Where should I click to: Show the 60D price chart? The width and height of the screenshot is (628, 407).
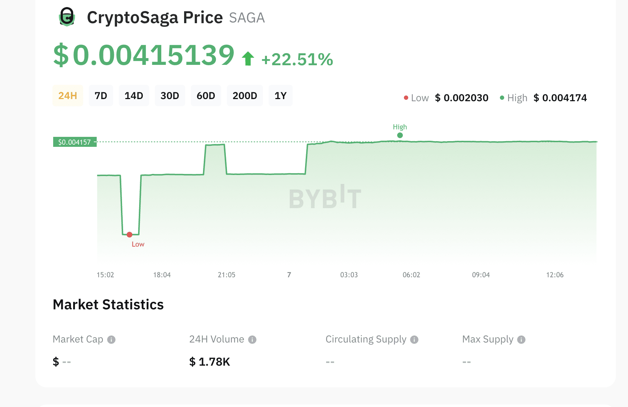[x=206, y=96]
